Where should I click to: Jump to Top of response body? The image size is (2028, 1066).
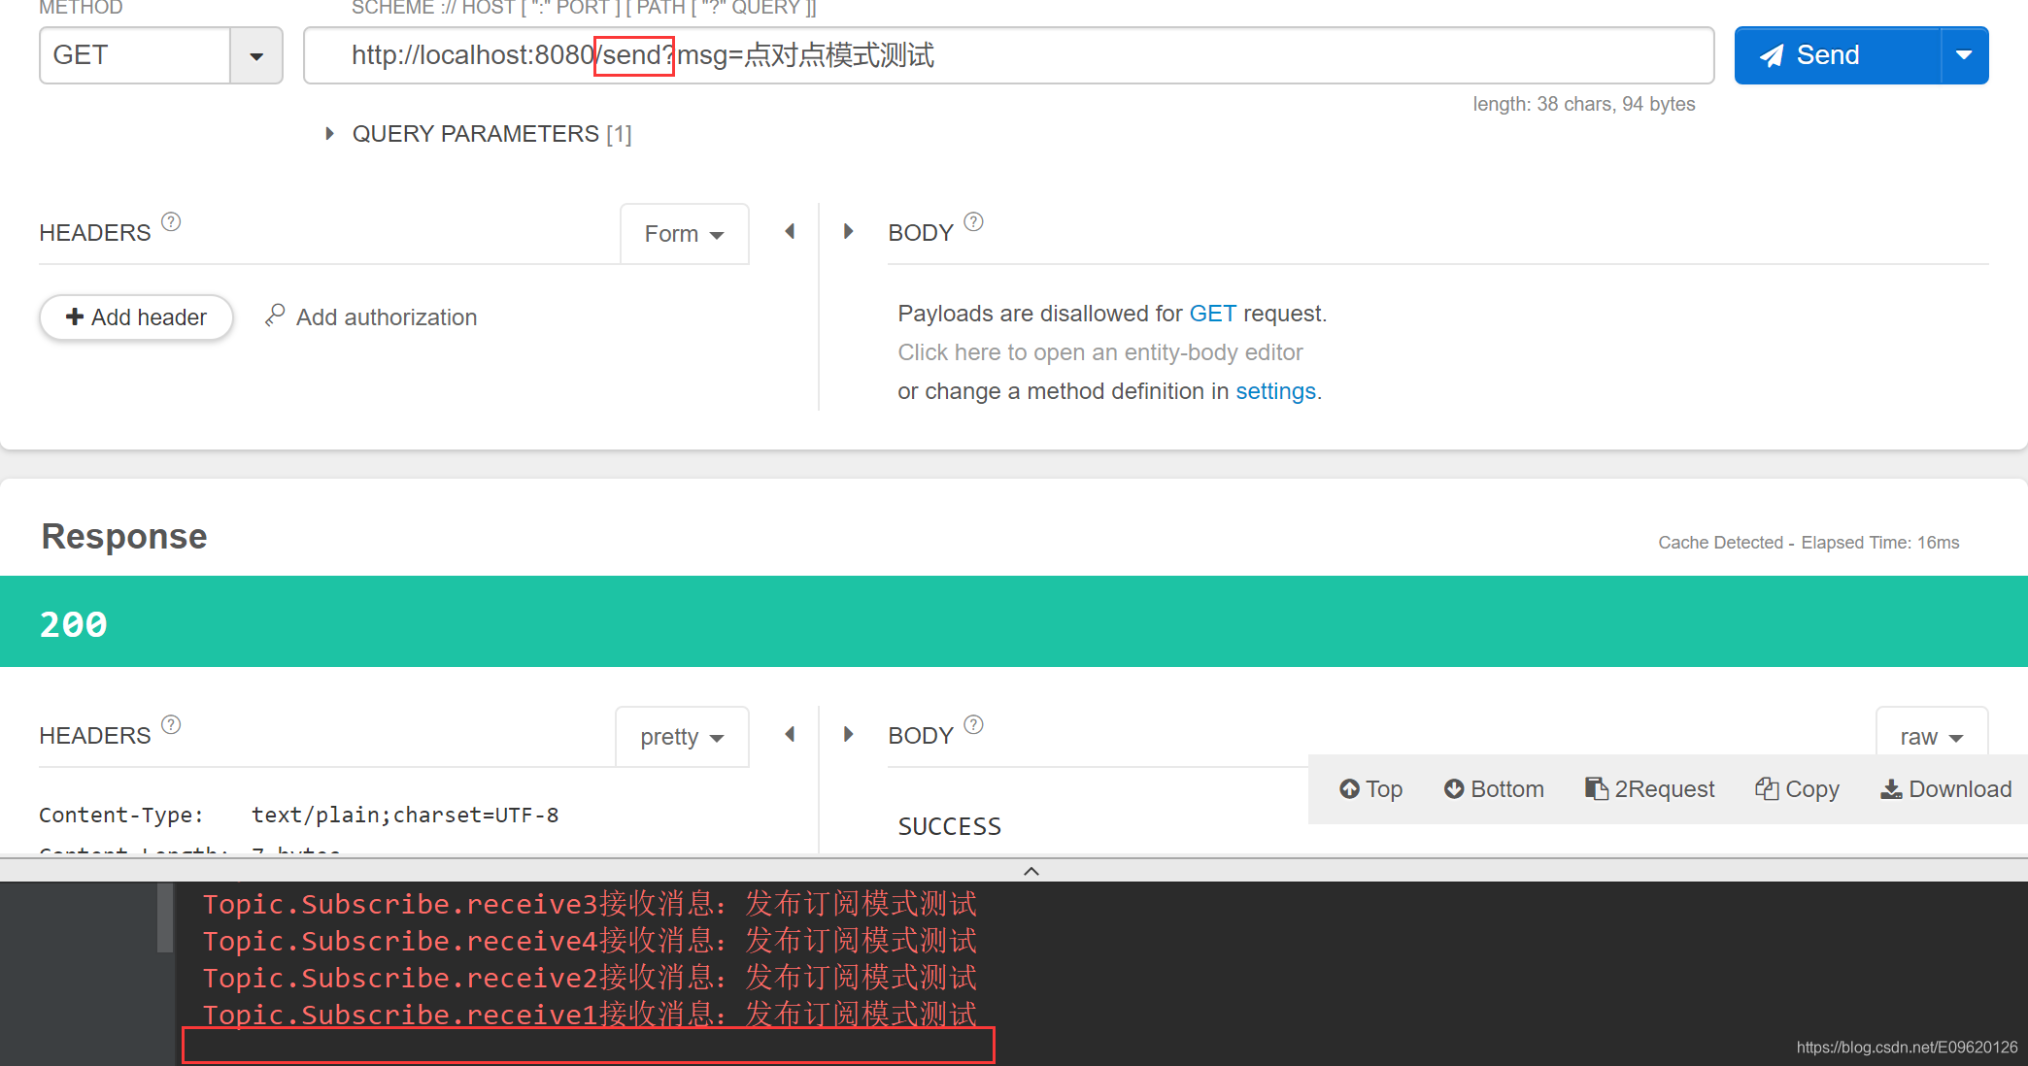1370,789
